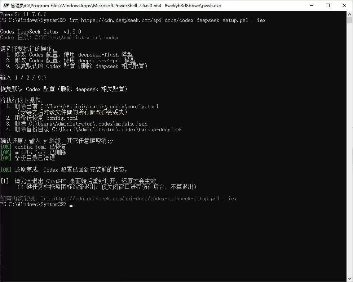Image resolution: width=353 pixels, height=282 pixels.
Task: Click the window title text pwsh.exe path
Action: click(116, 6)
